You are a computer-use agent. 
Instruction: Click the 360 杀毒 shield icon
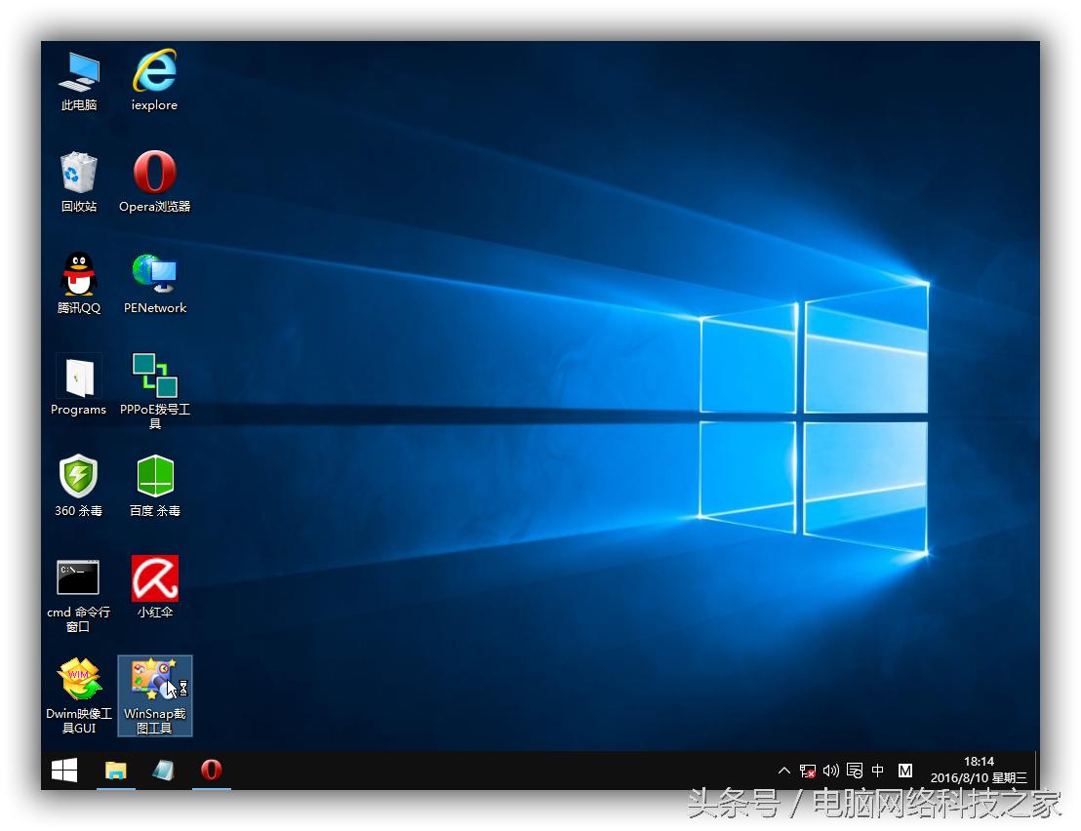[x=79, y=478]
